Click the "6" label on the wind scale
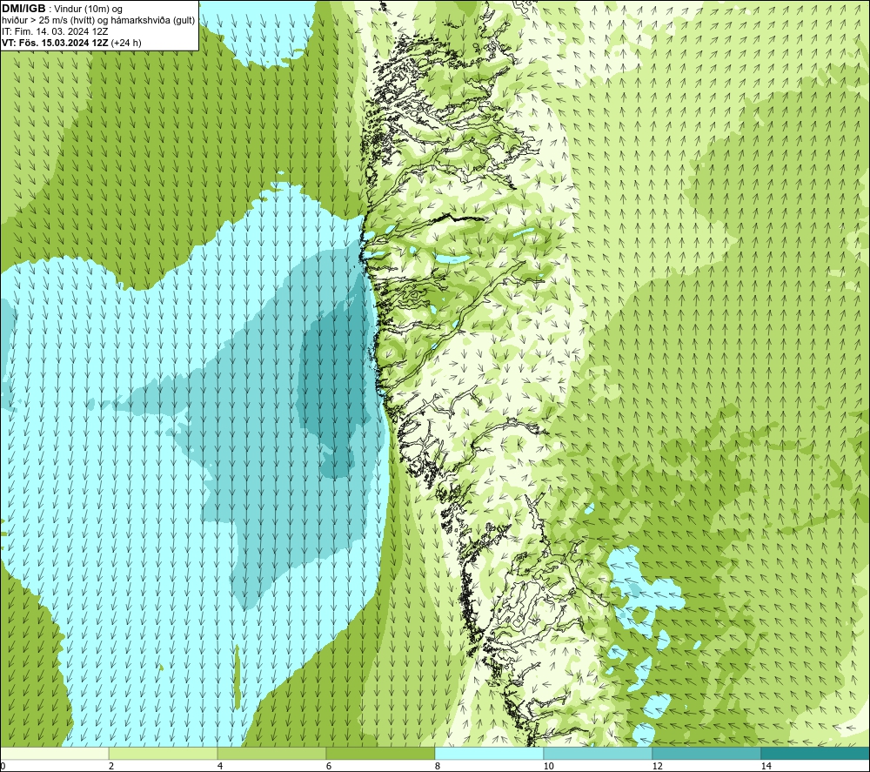Screen dimensions: 870x772 click(x=329, y=766)
